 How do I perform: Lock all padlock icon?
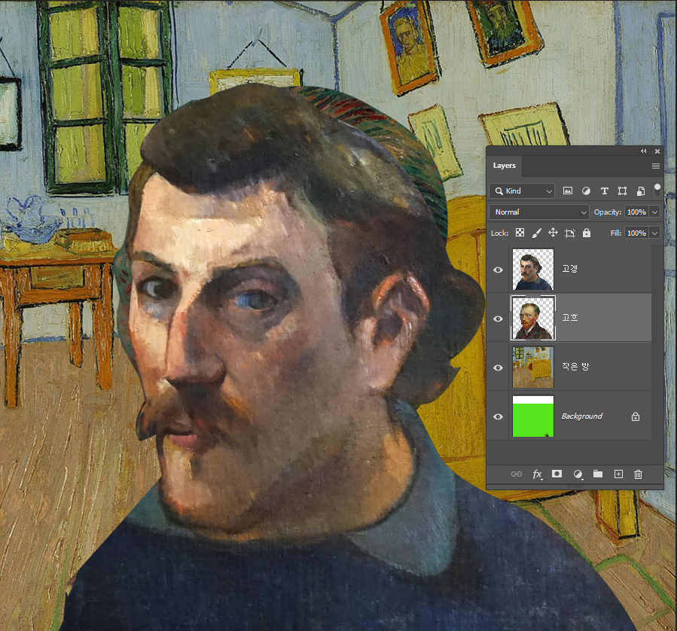click(587, 233)
